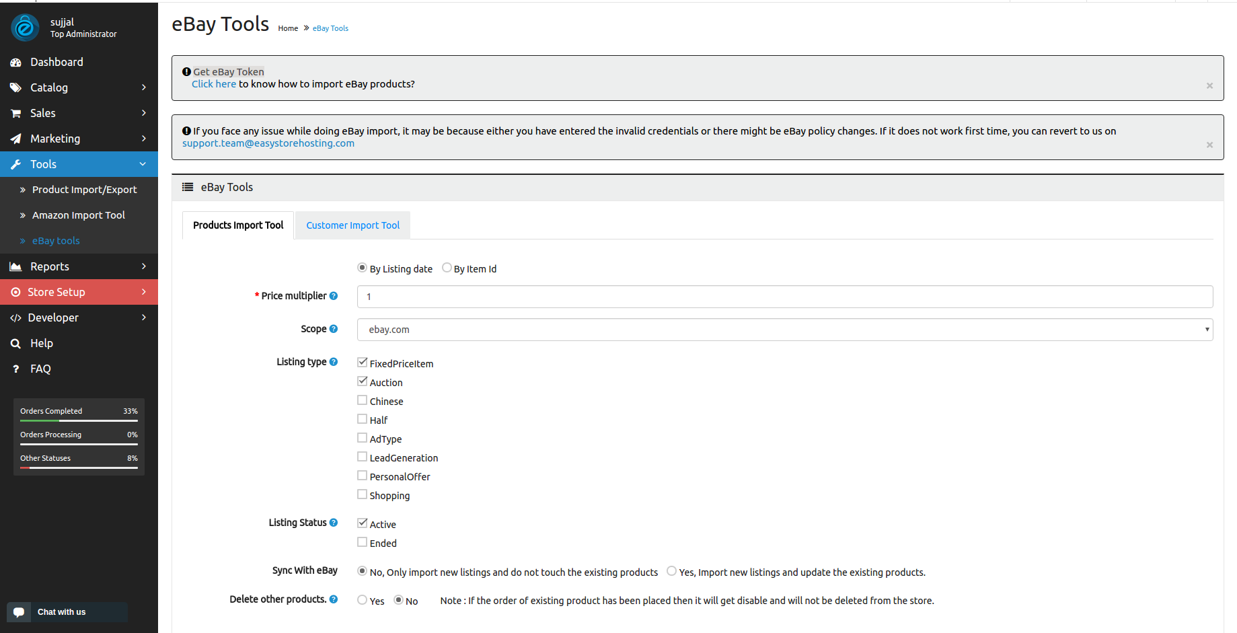1237x633 pixels.
Task: Click the chat bubble icon
Action: (x=19, y=612)
